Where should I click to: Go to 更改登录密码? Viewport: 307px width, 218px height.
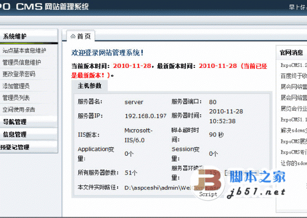(19, 74)
